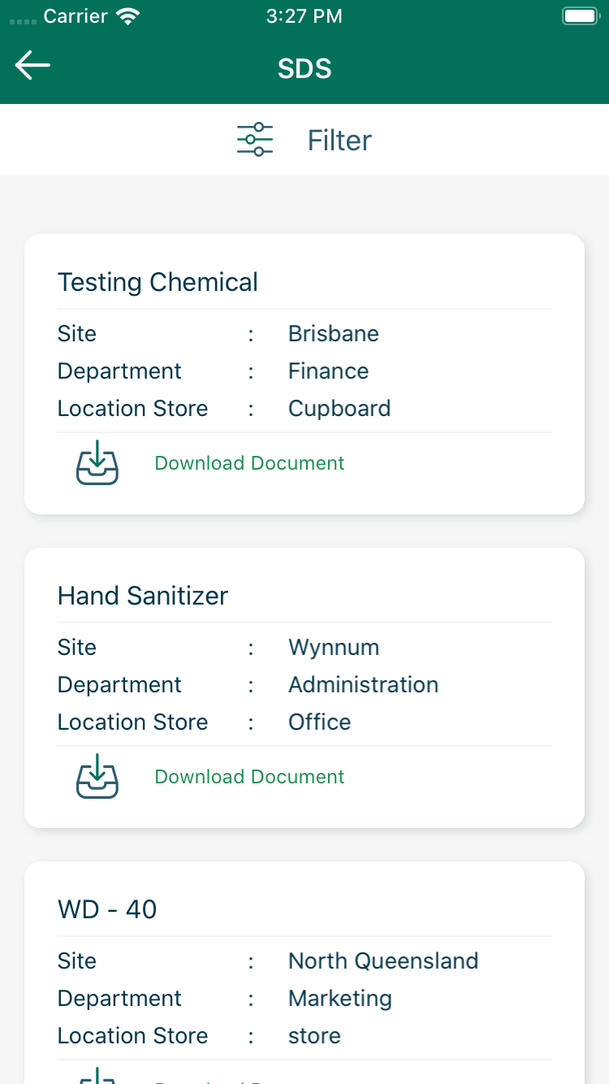
Task: Tap the filter sliders icon
Action: [x=255, y=140]
